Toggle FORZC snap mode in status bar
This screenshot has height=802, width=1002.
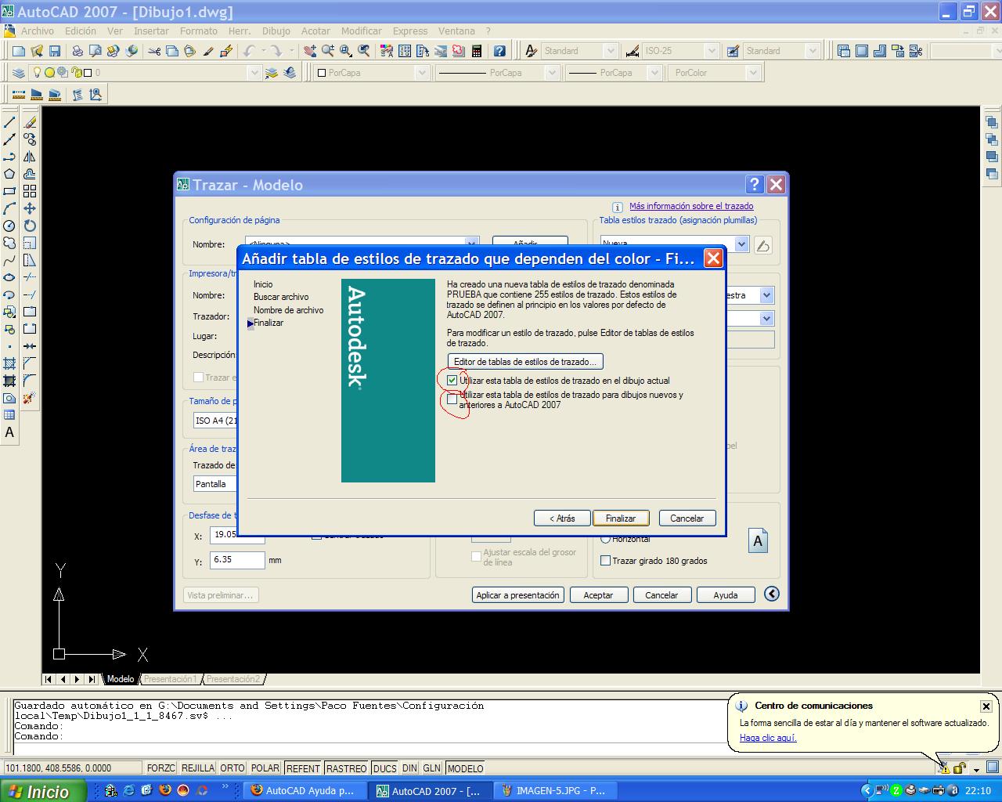pos(161,768)
